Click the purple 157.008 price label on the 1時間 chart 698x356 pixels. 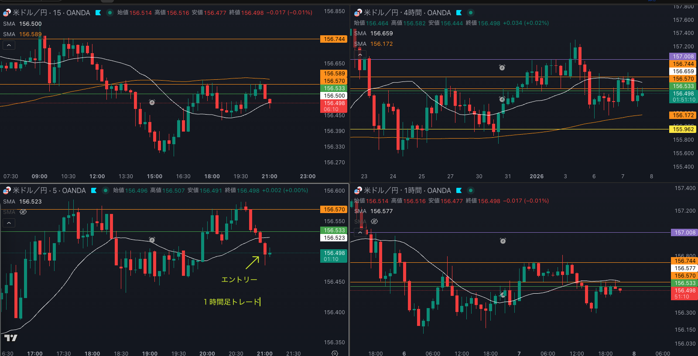(684, 233)
